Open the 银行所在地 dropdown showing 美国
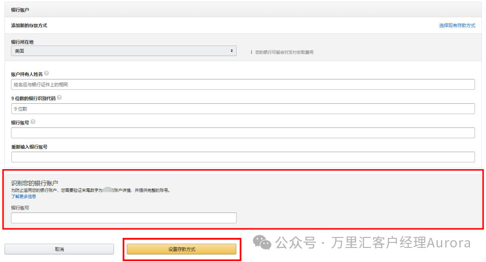Screen dimensions: 486x262 124,51
